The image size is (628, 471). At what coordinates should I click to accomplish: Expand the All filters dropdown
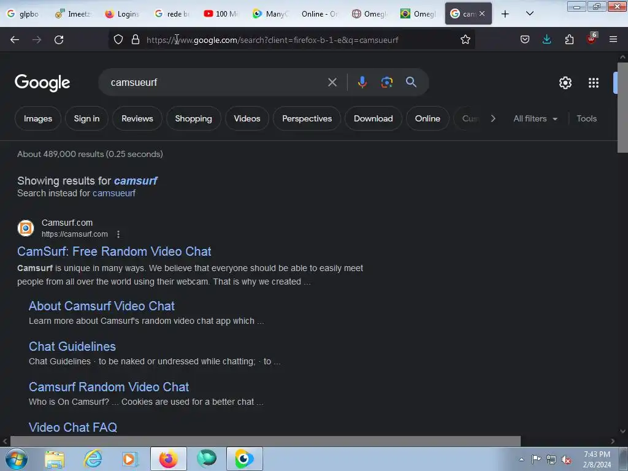click(x=535, y=118)
